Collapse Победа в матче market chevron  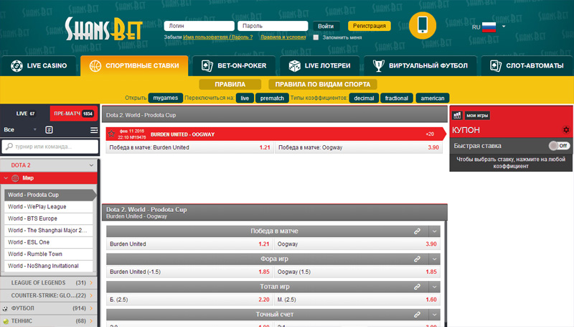click(x=435, y=231)
